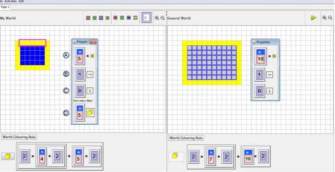335x172 pixels.
Task: Click the General World Properties title bar icon
Action: pos(254,42)
